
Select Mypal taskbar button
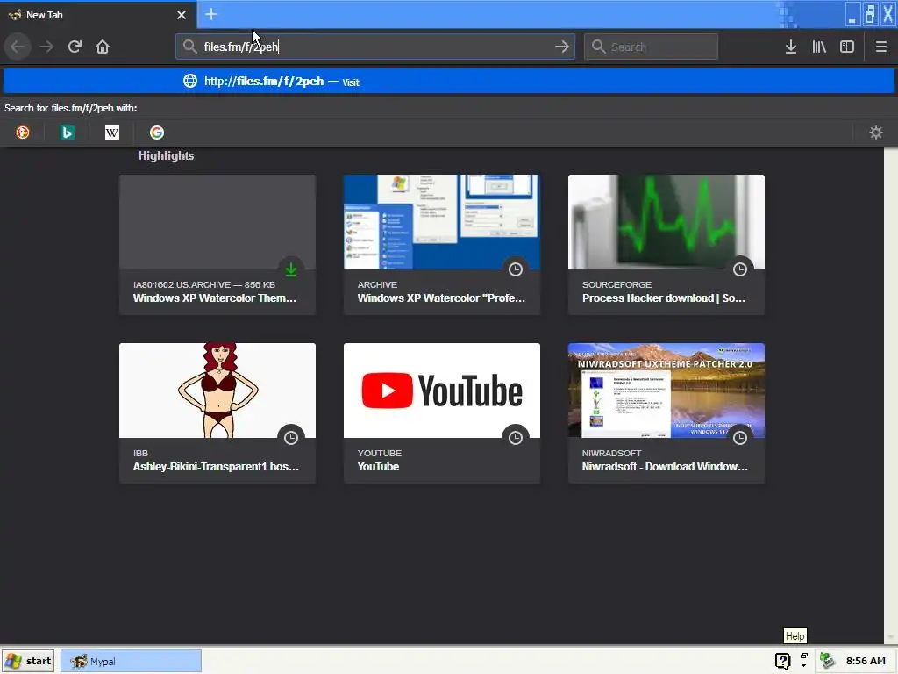[x=132, y=661]
